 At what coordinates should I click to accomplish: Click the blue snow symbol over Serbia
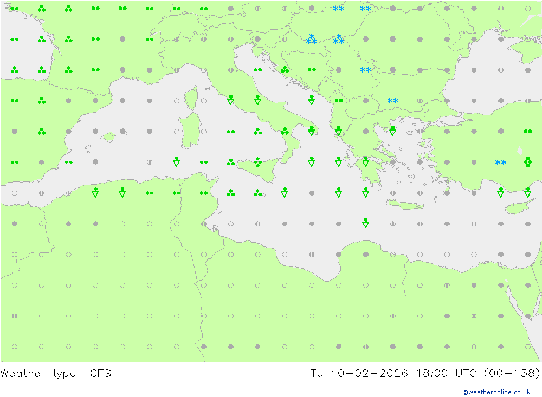(x=366, y=70)
